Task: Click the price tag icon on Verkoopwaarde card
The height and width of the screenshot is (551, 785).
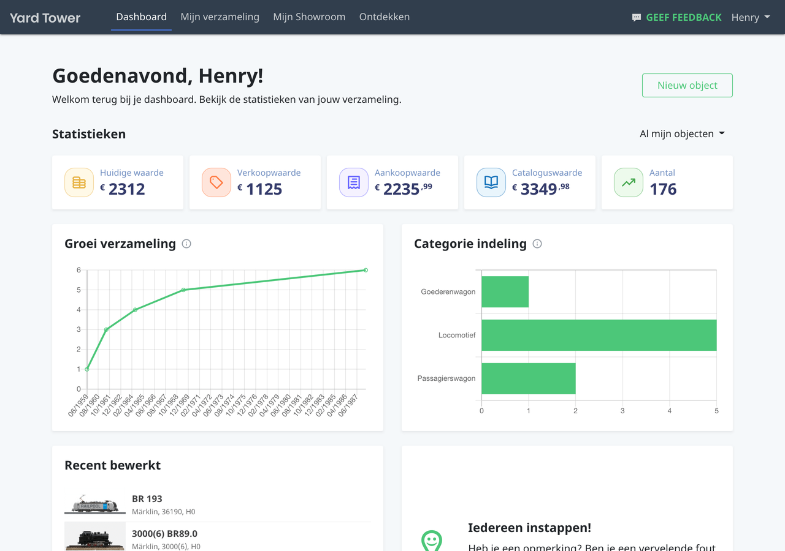Action: [216, 182]
